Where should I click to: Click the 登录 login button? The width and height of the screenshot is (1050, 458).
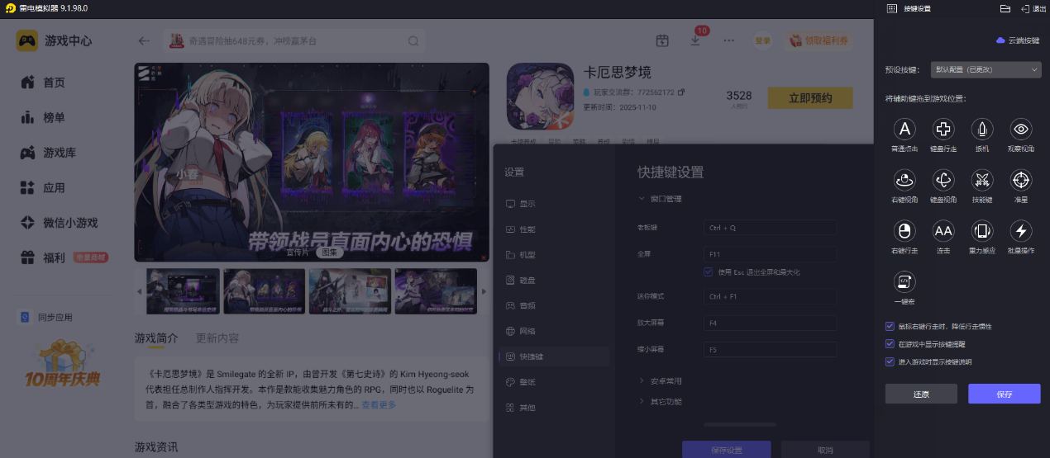click(762, 40)
